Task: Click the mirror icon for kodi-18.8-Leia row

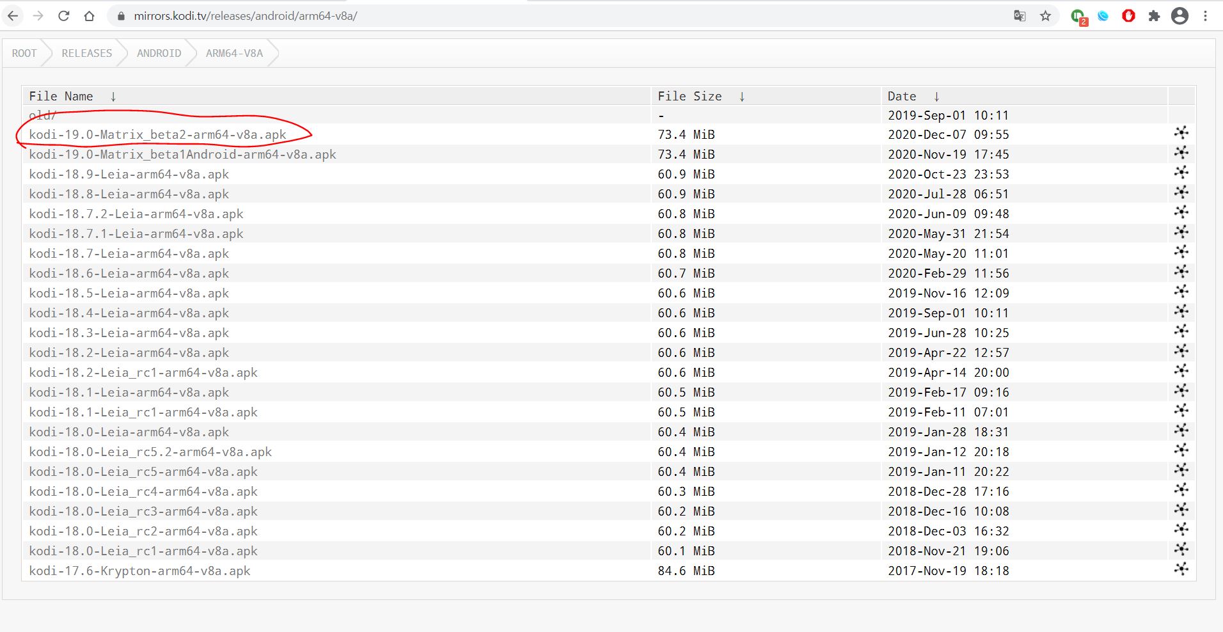Action: pos(1181,192)
